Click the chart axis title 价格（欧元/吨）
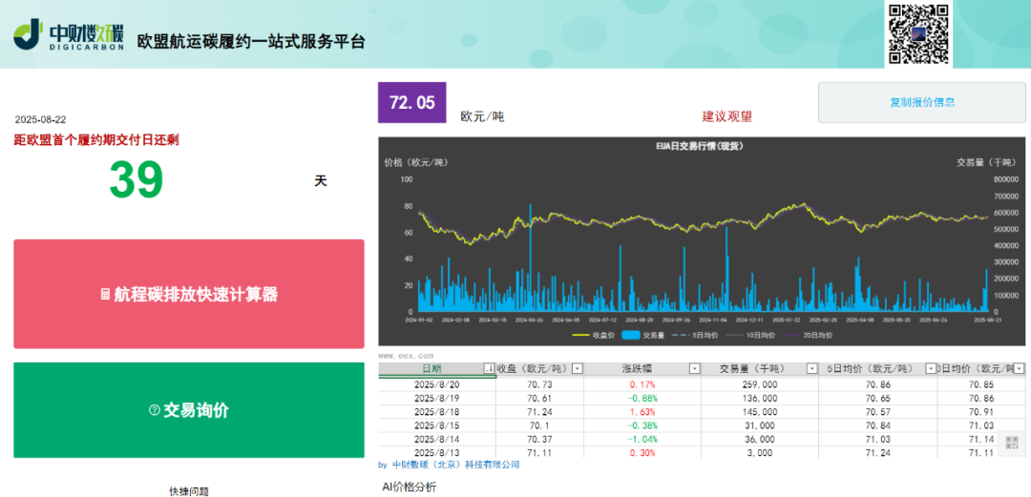This screenshot has height=497, width=1031. 415,162
